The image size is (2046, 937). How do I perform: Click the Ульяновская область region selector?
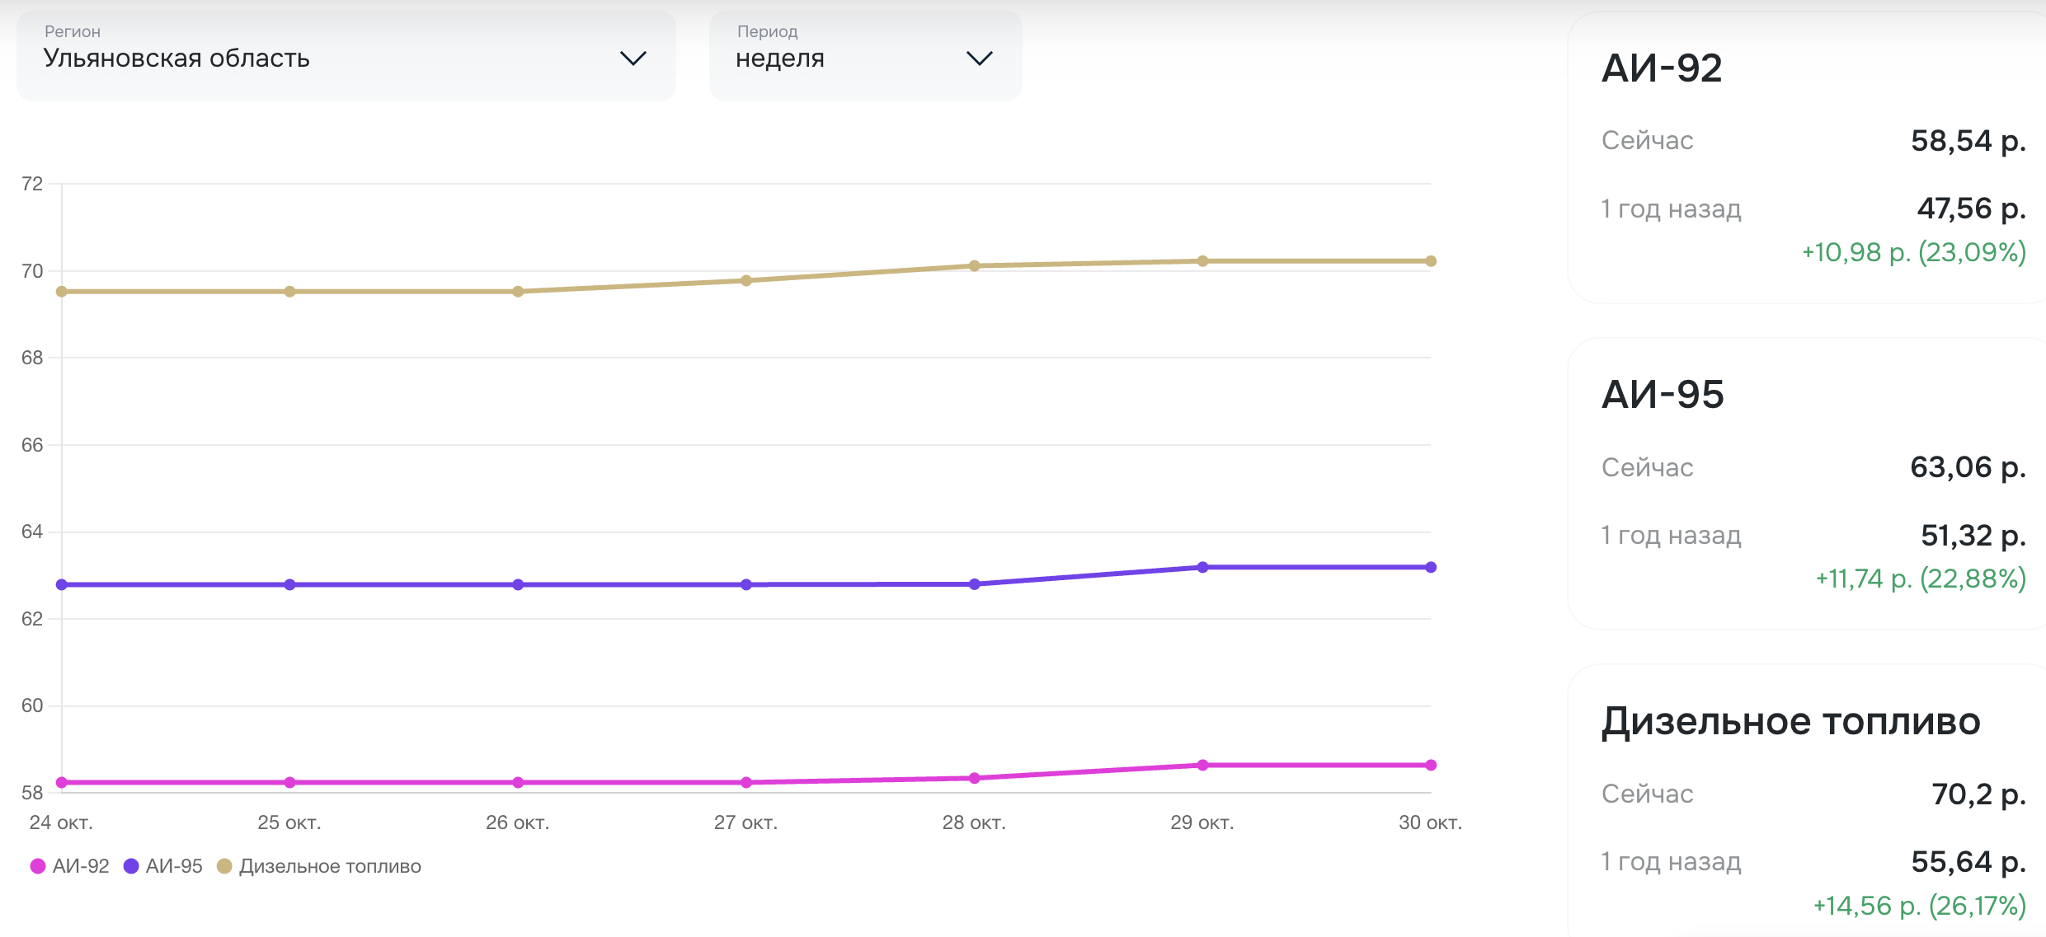(176, 59)
